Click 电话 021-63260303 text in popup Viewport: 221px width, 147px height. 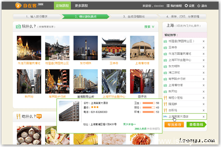[x=95, y=112]
